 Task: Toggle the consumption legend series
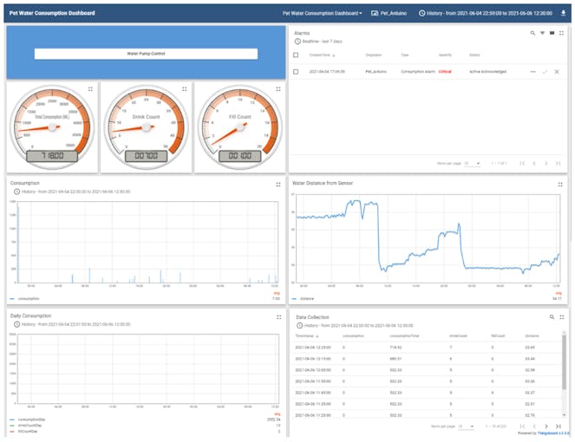tap(25, 299)
